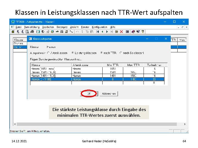This screenshot has width=198, height=148.
Task: Click the new record star icon
Action: click(117, 32)
